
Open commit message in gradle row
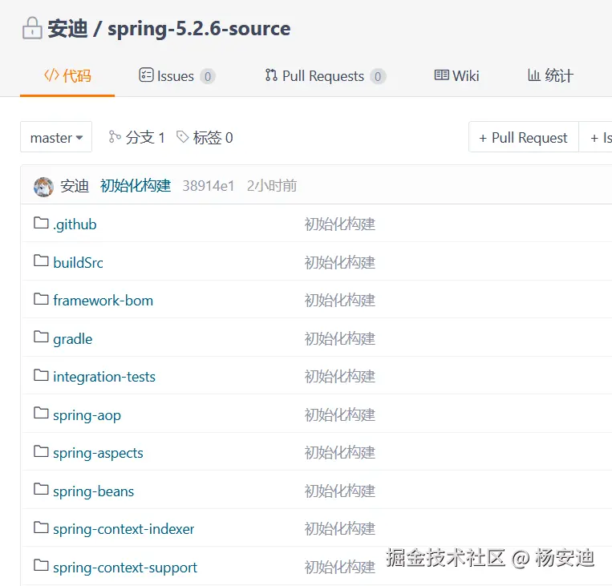[339, 338]
